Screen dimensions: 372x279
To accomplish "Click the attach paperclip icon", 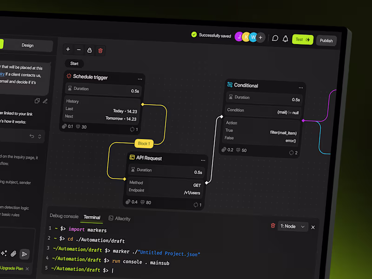I will click(x=13, y=253).
